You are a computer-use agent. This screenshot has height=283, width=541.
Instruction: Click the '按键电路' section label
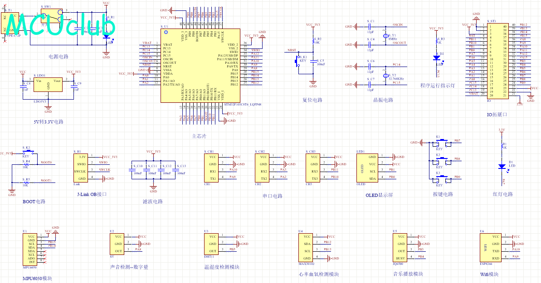443,194
